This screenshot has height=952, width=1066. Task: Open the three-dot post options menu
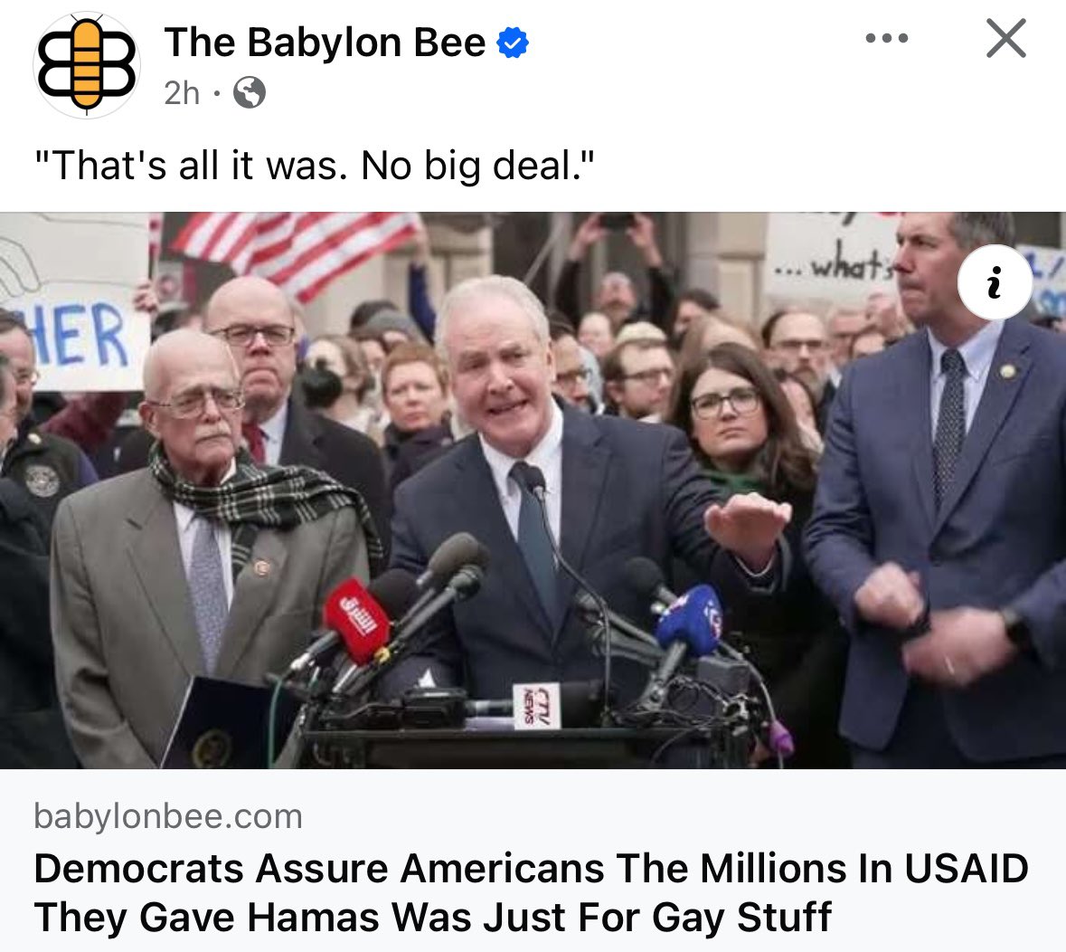(x=887, y=38)
